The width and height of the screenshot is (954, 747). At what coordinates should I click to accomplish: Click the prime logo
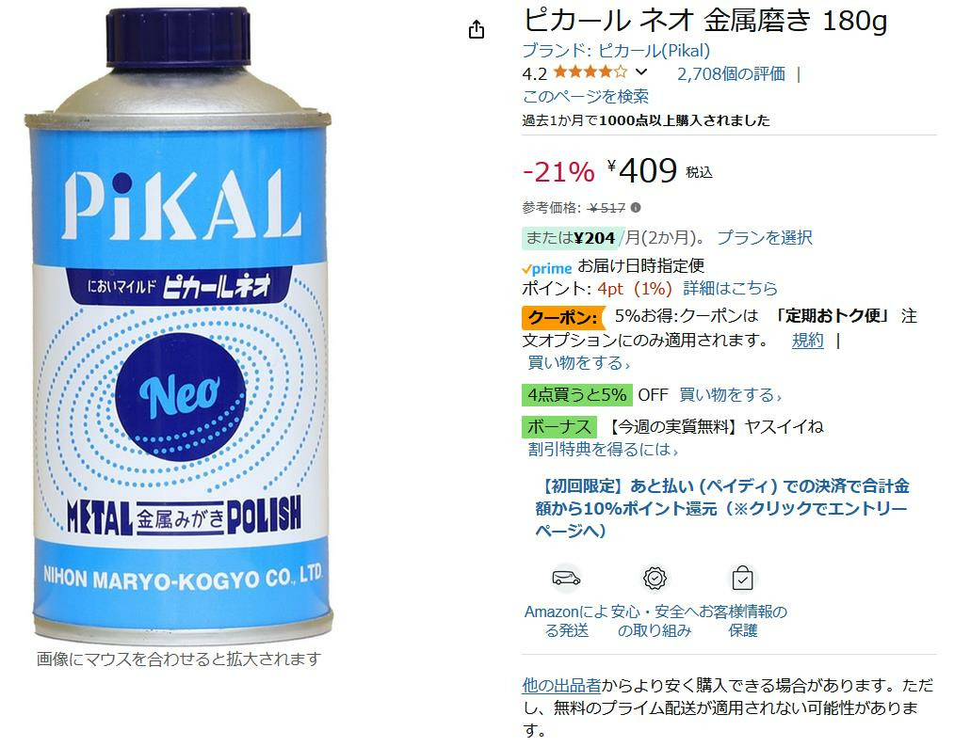[x=546, y=268]
